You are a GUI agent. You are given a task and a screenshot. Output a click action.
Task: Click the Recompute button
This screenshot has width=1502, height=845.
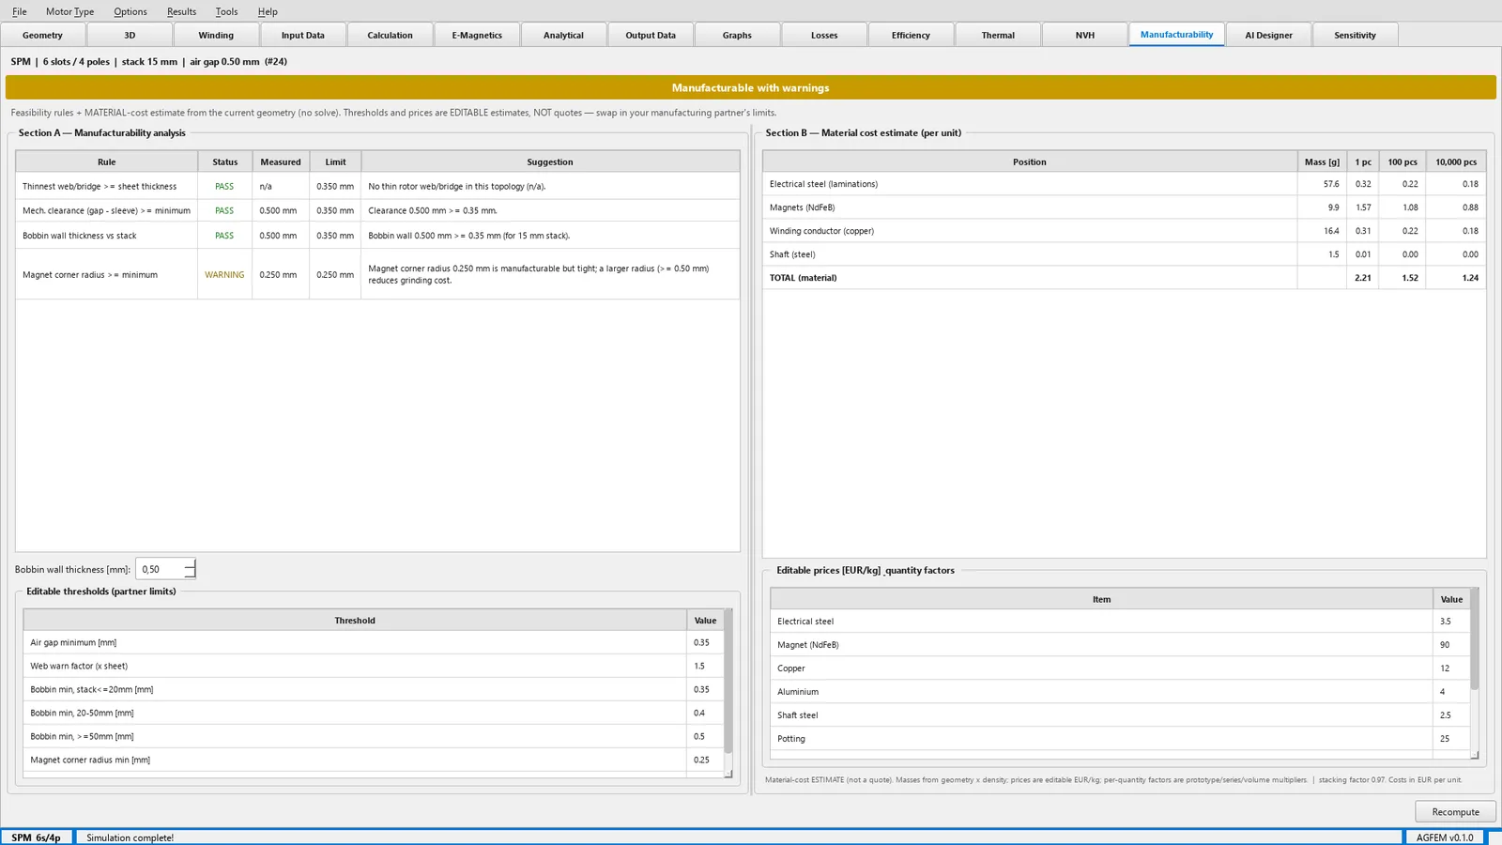pyautogui.click(x=1455, y=812)
